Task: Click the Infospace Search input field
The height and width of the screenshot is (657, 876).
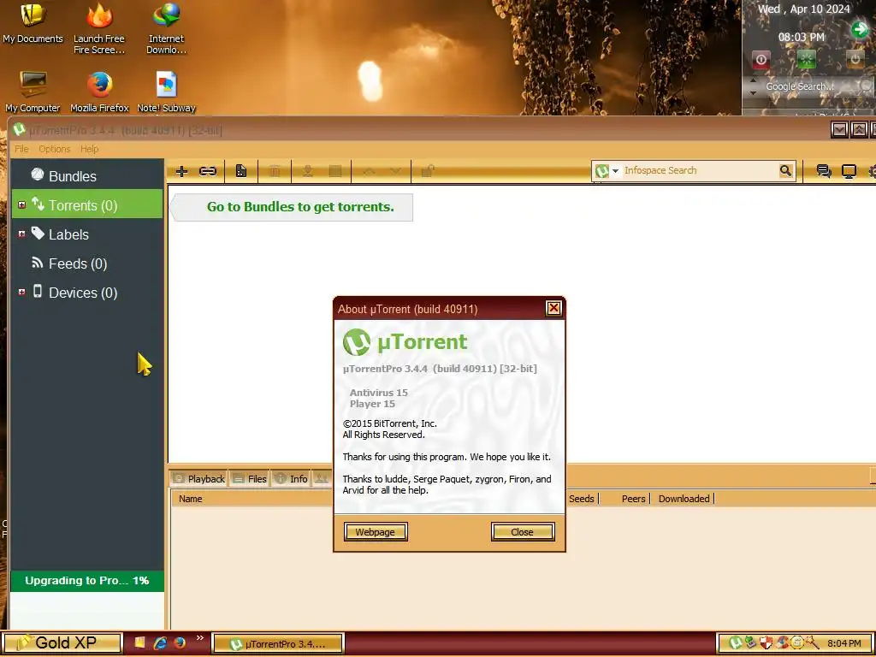Action: click(698, 170)
